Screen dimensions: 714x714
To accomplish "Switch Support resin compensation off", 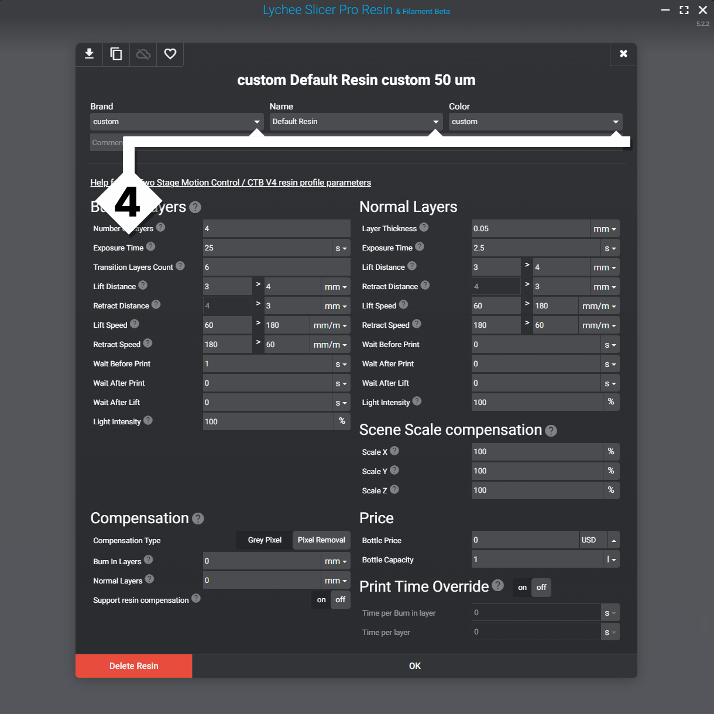I will coord(340,600).
